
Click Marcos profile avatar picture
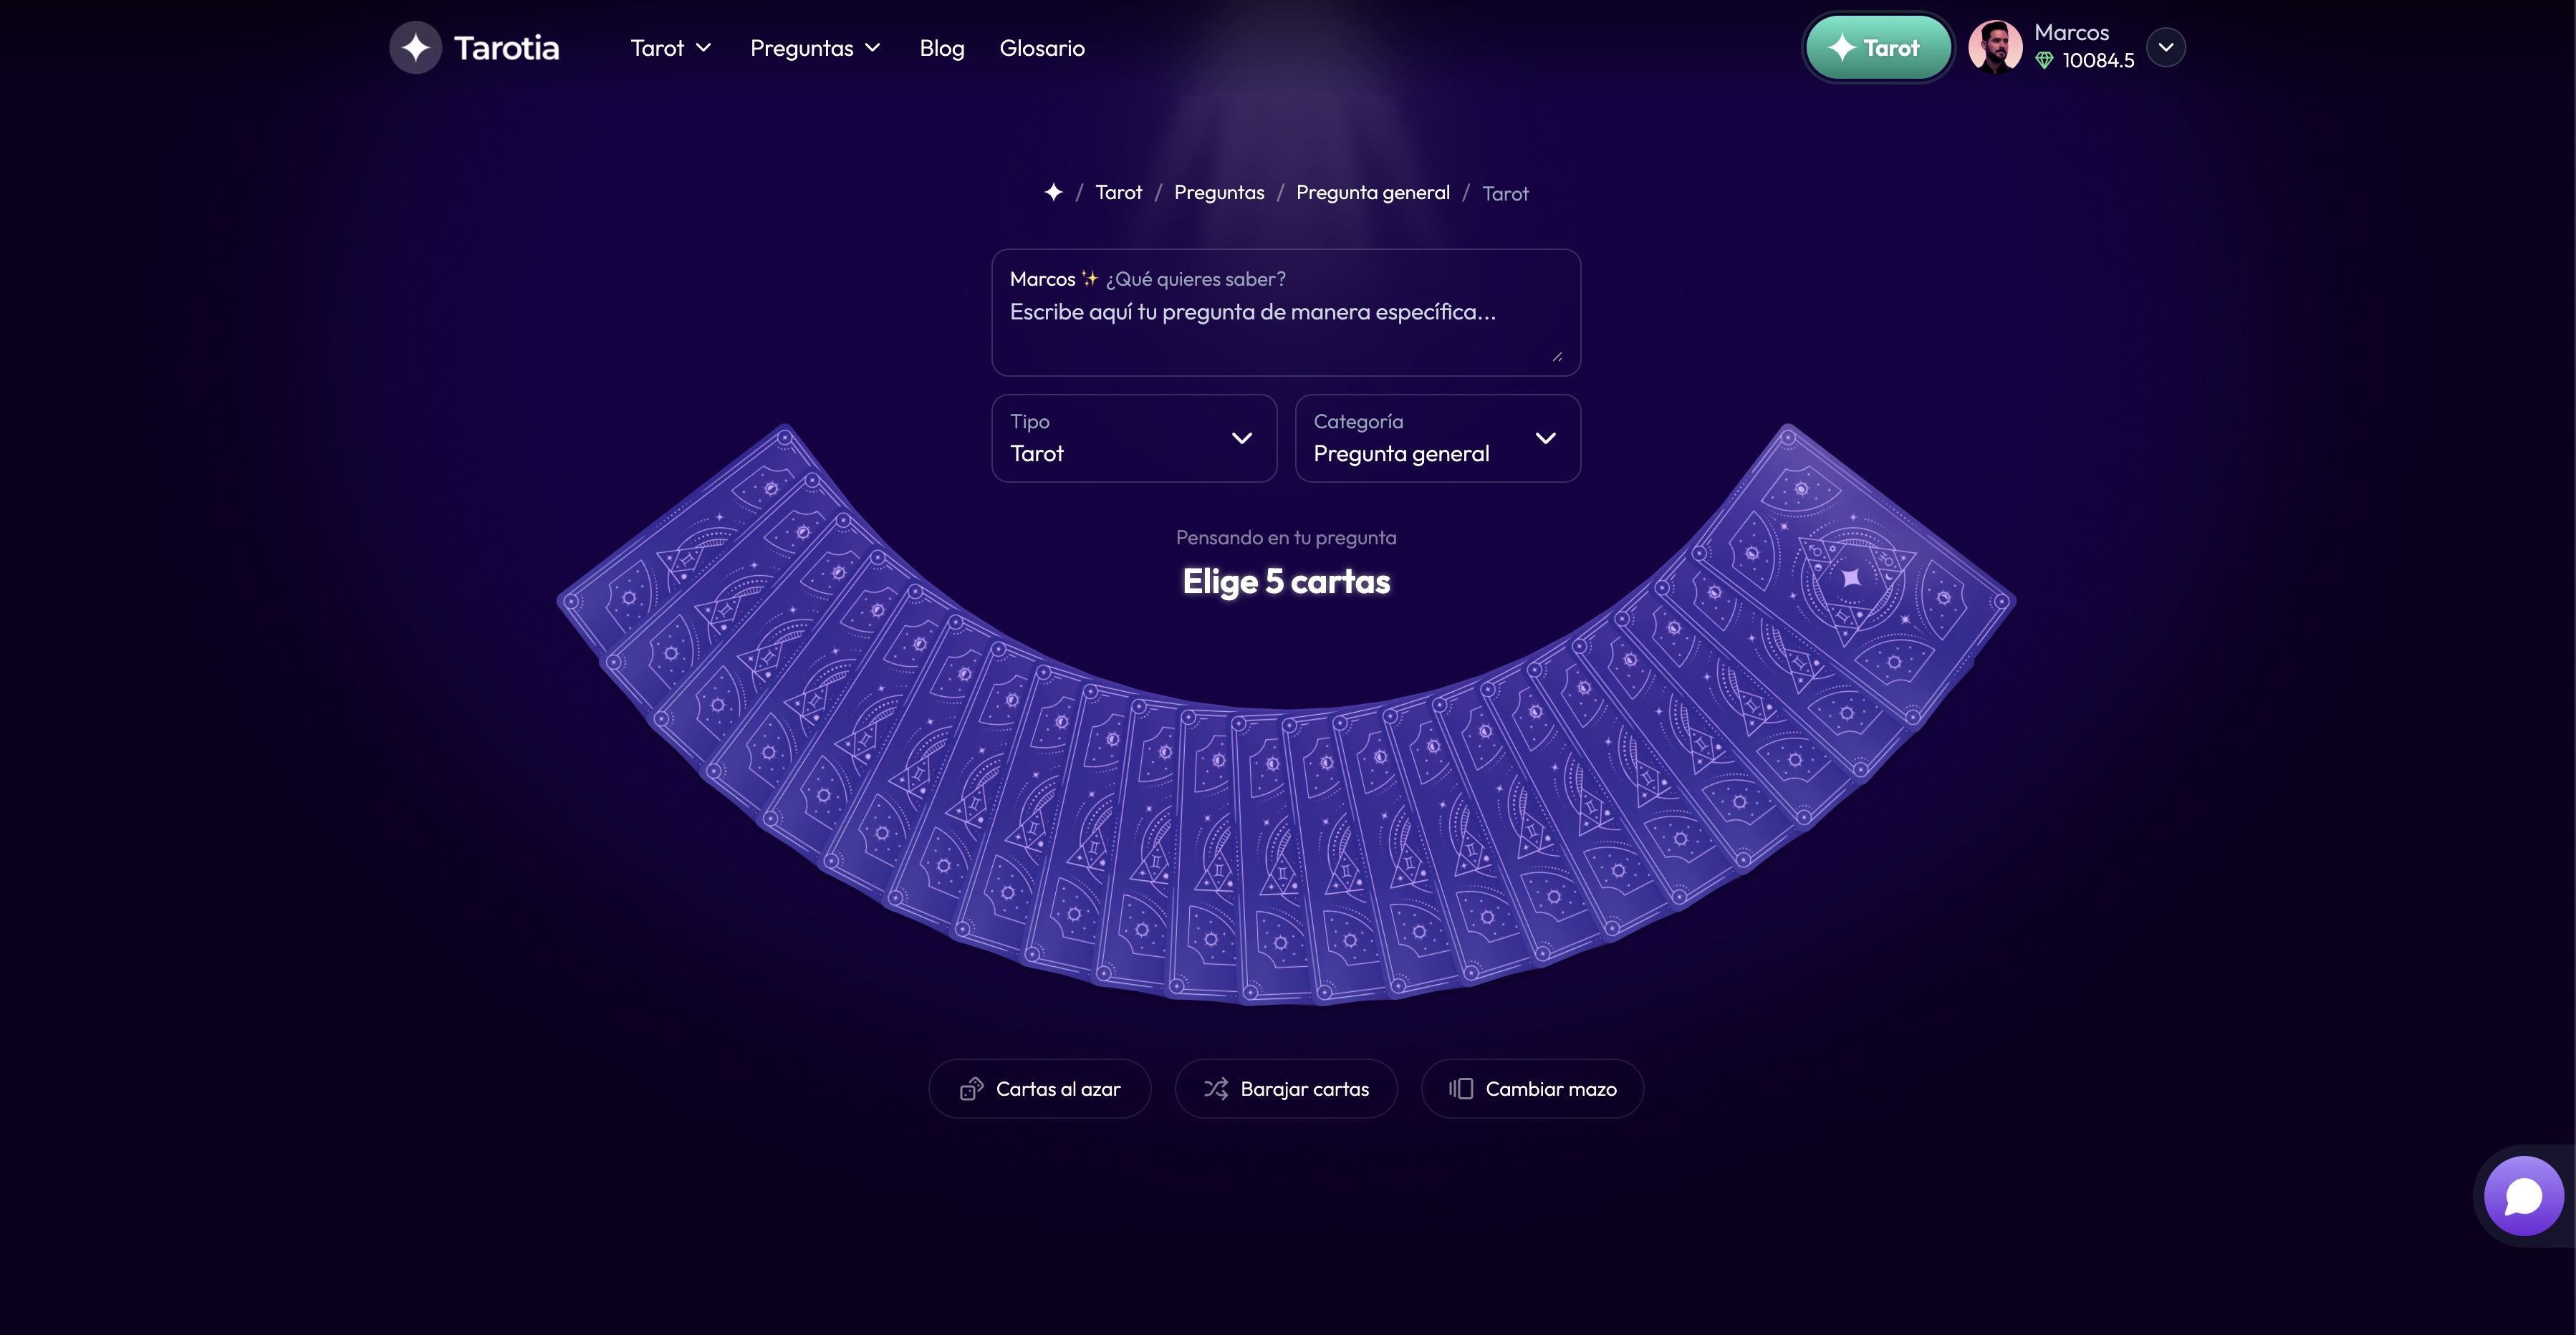click(1994, 47)
